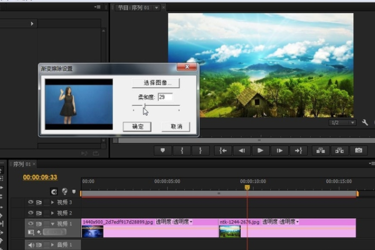
Task: Open 透明度 dropdown on first jpg clip
Action: click(191, 222)
